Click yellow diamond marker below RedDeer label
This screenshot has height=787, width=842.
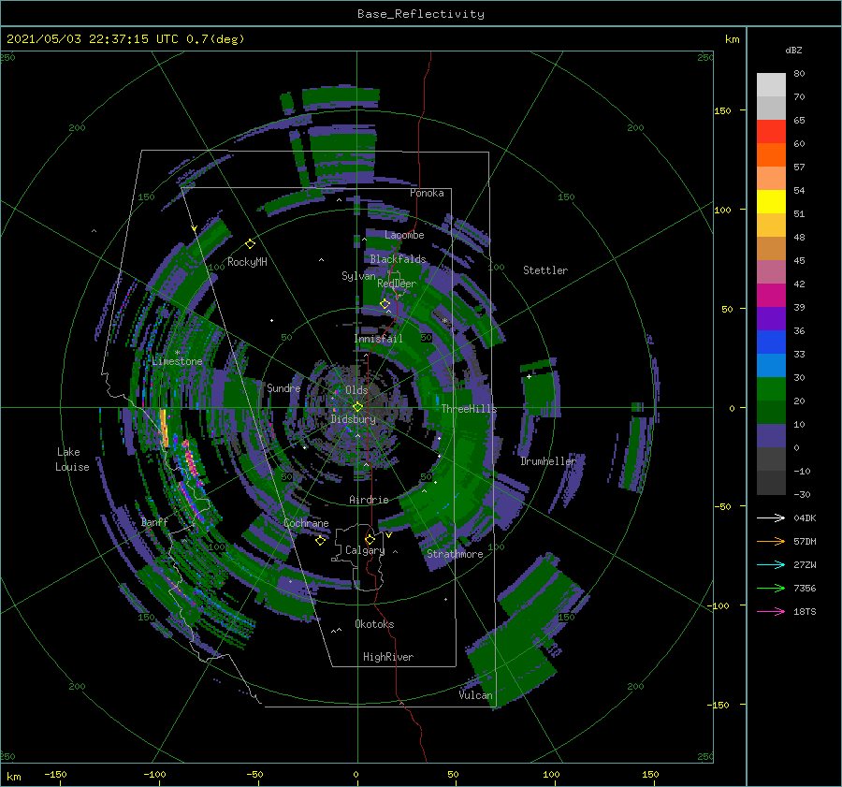[x=385, y=304]
